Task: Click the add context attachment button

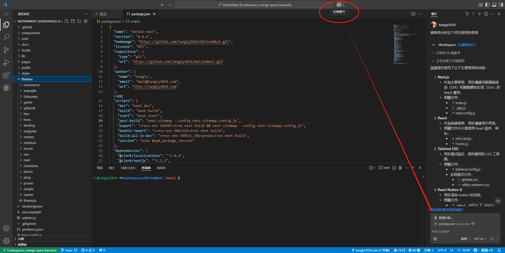Action: [443, 218]
